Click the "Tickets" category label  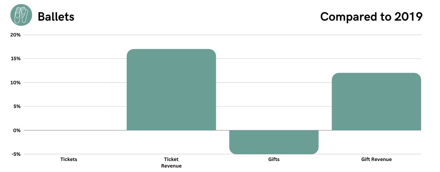(x=69, y=159)
